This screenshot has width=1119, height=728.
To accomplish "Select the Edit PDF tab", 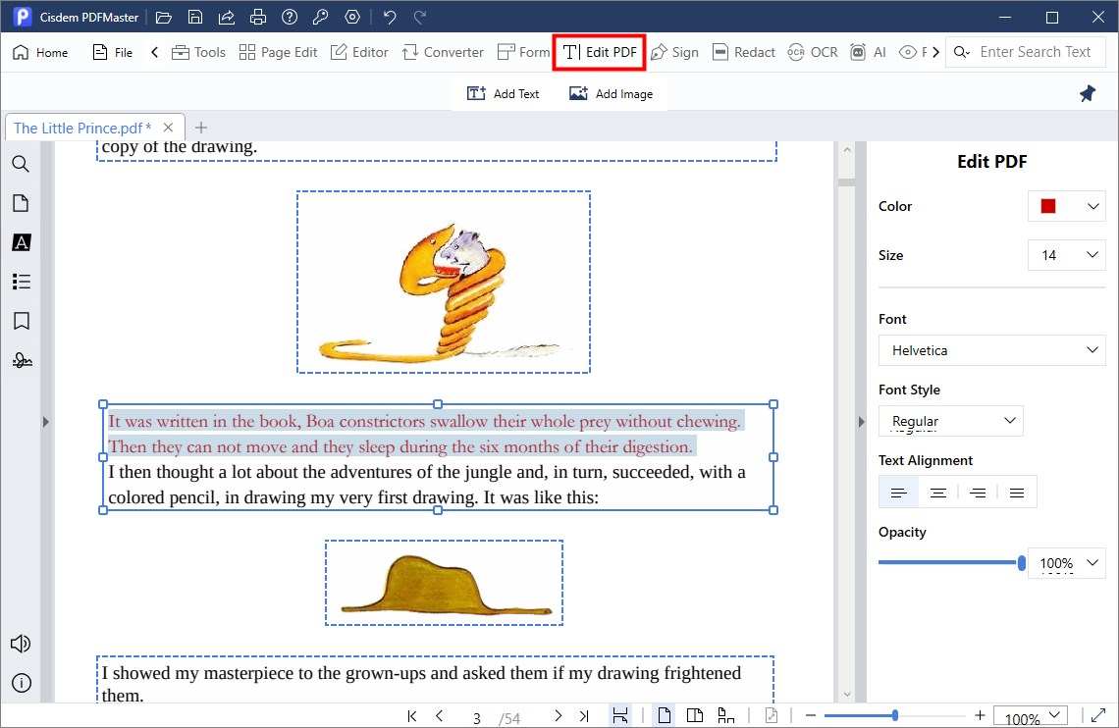I will pyautogui.click(x=600, y=52).
